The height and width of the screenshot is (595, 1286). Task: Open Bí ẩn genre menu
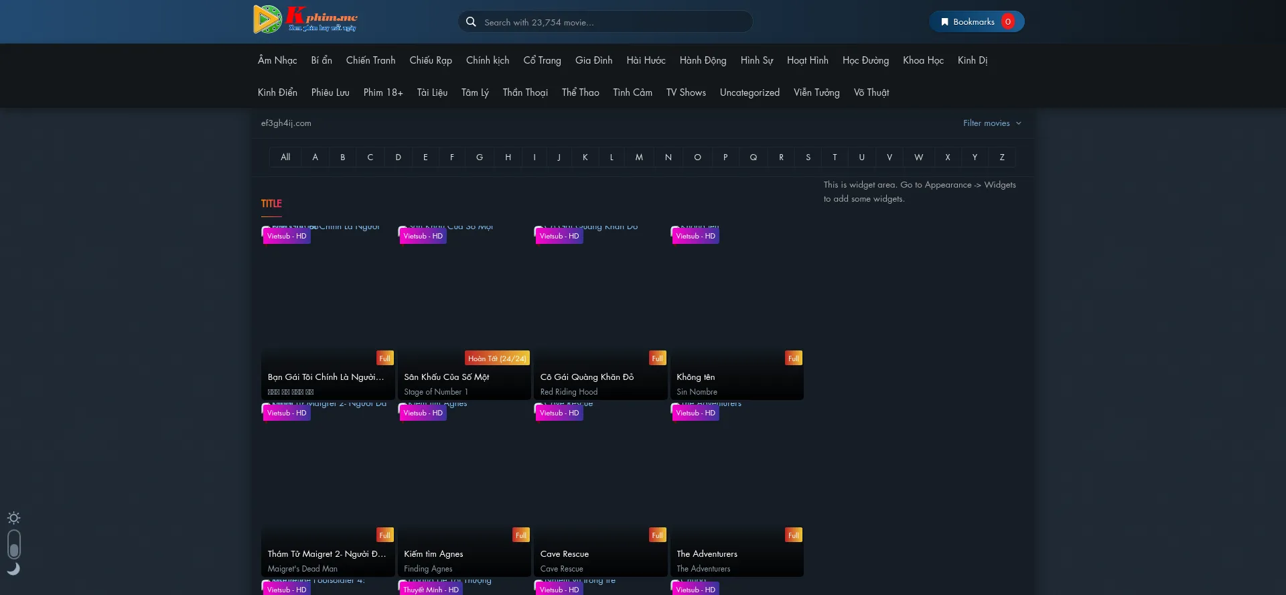tap(321, 60)
